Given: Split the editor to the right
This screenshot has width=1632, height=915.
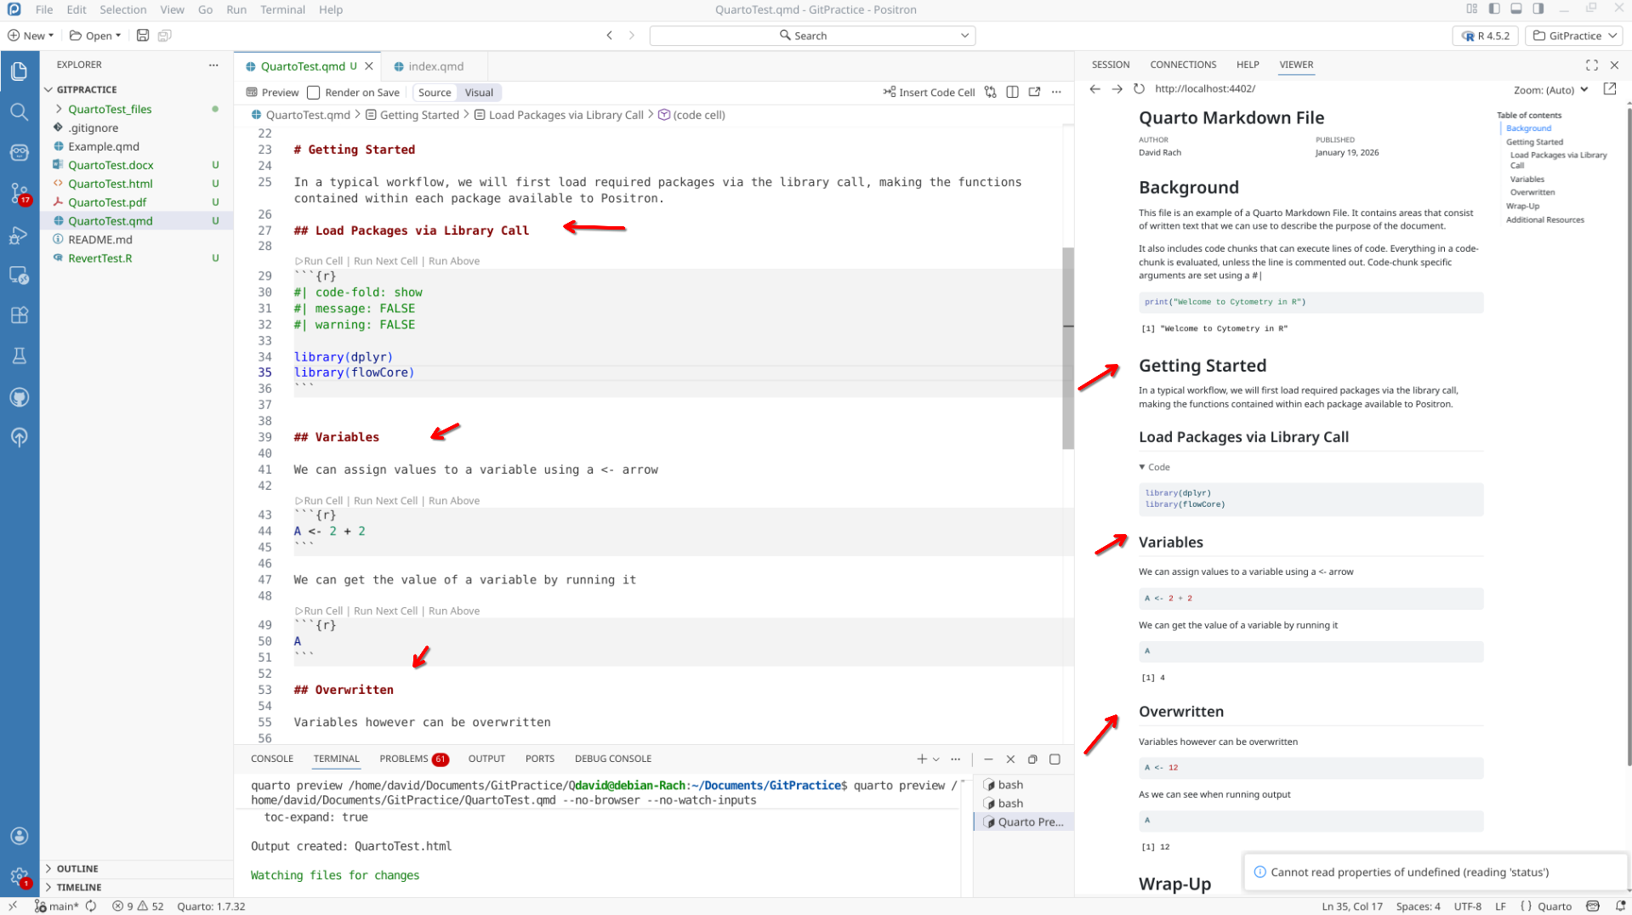Looking at the screenshot, I should coord(1012,93).
